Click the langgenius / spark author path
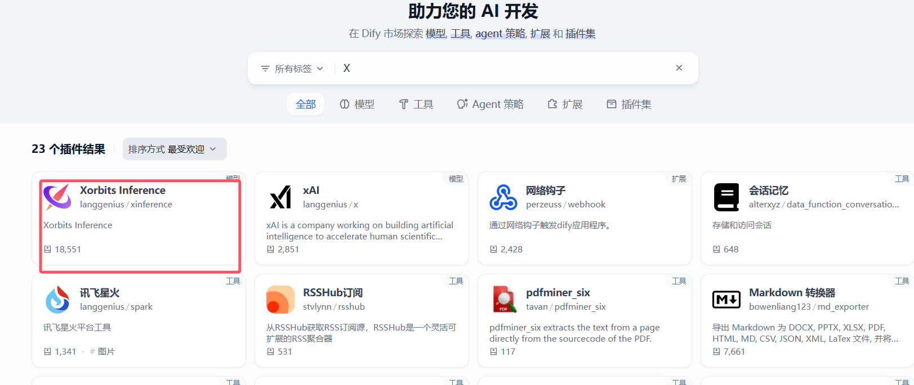 click(116, 307)
